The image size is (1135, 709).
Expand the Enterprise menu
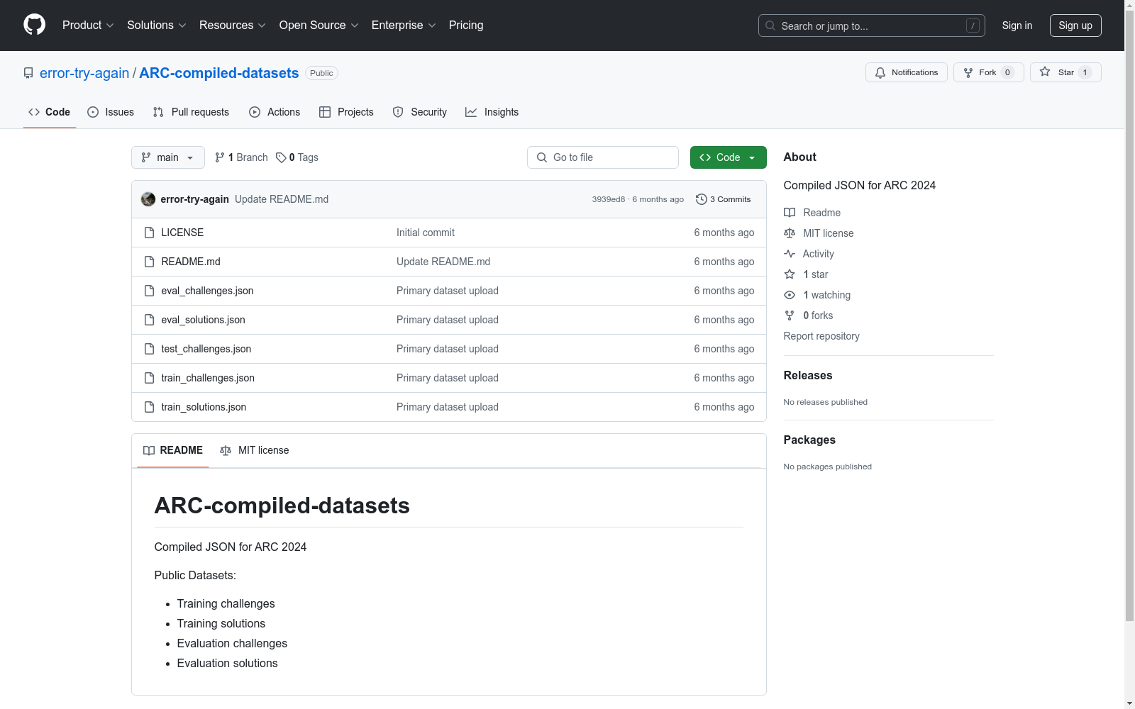(x=404, y=26)
